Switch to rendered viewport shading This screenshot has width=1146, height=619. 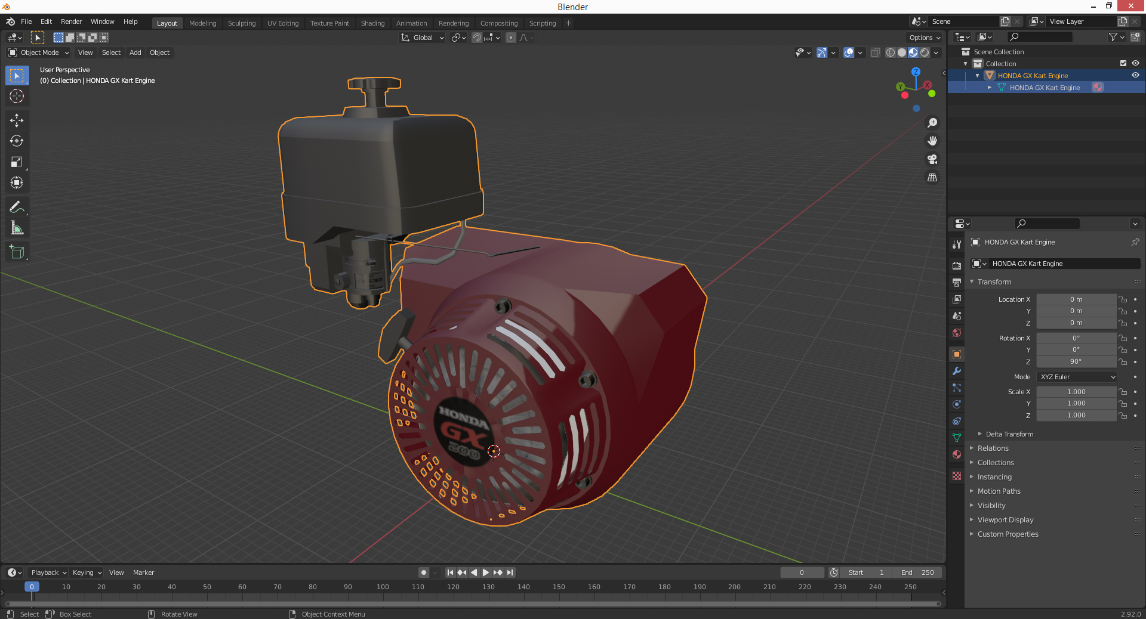click(925, 52)
